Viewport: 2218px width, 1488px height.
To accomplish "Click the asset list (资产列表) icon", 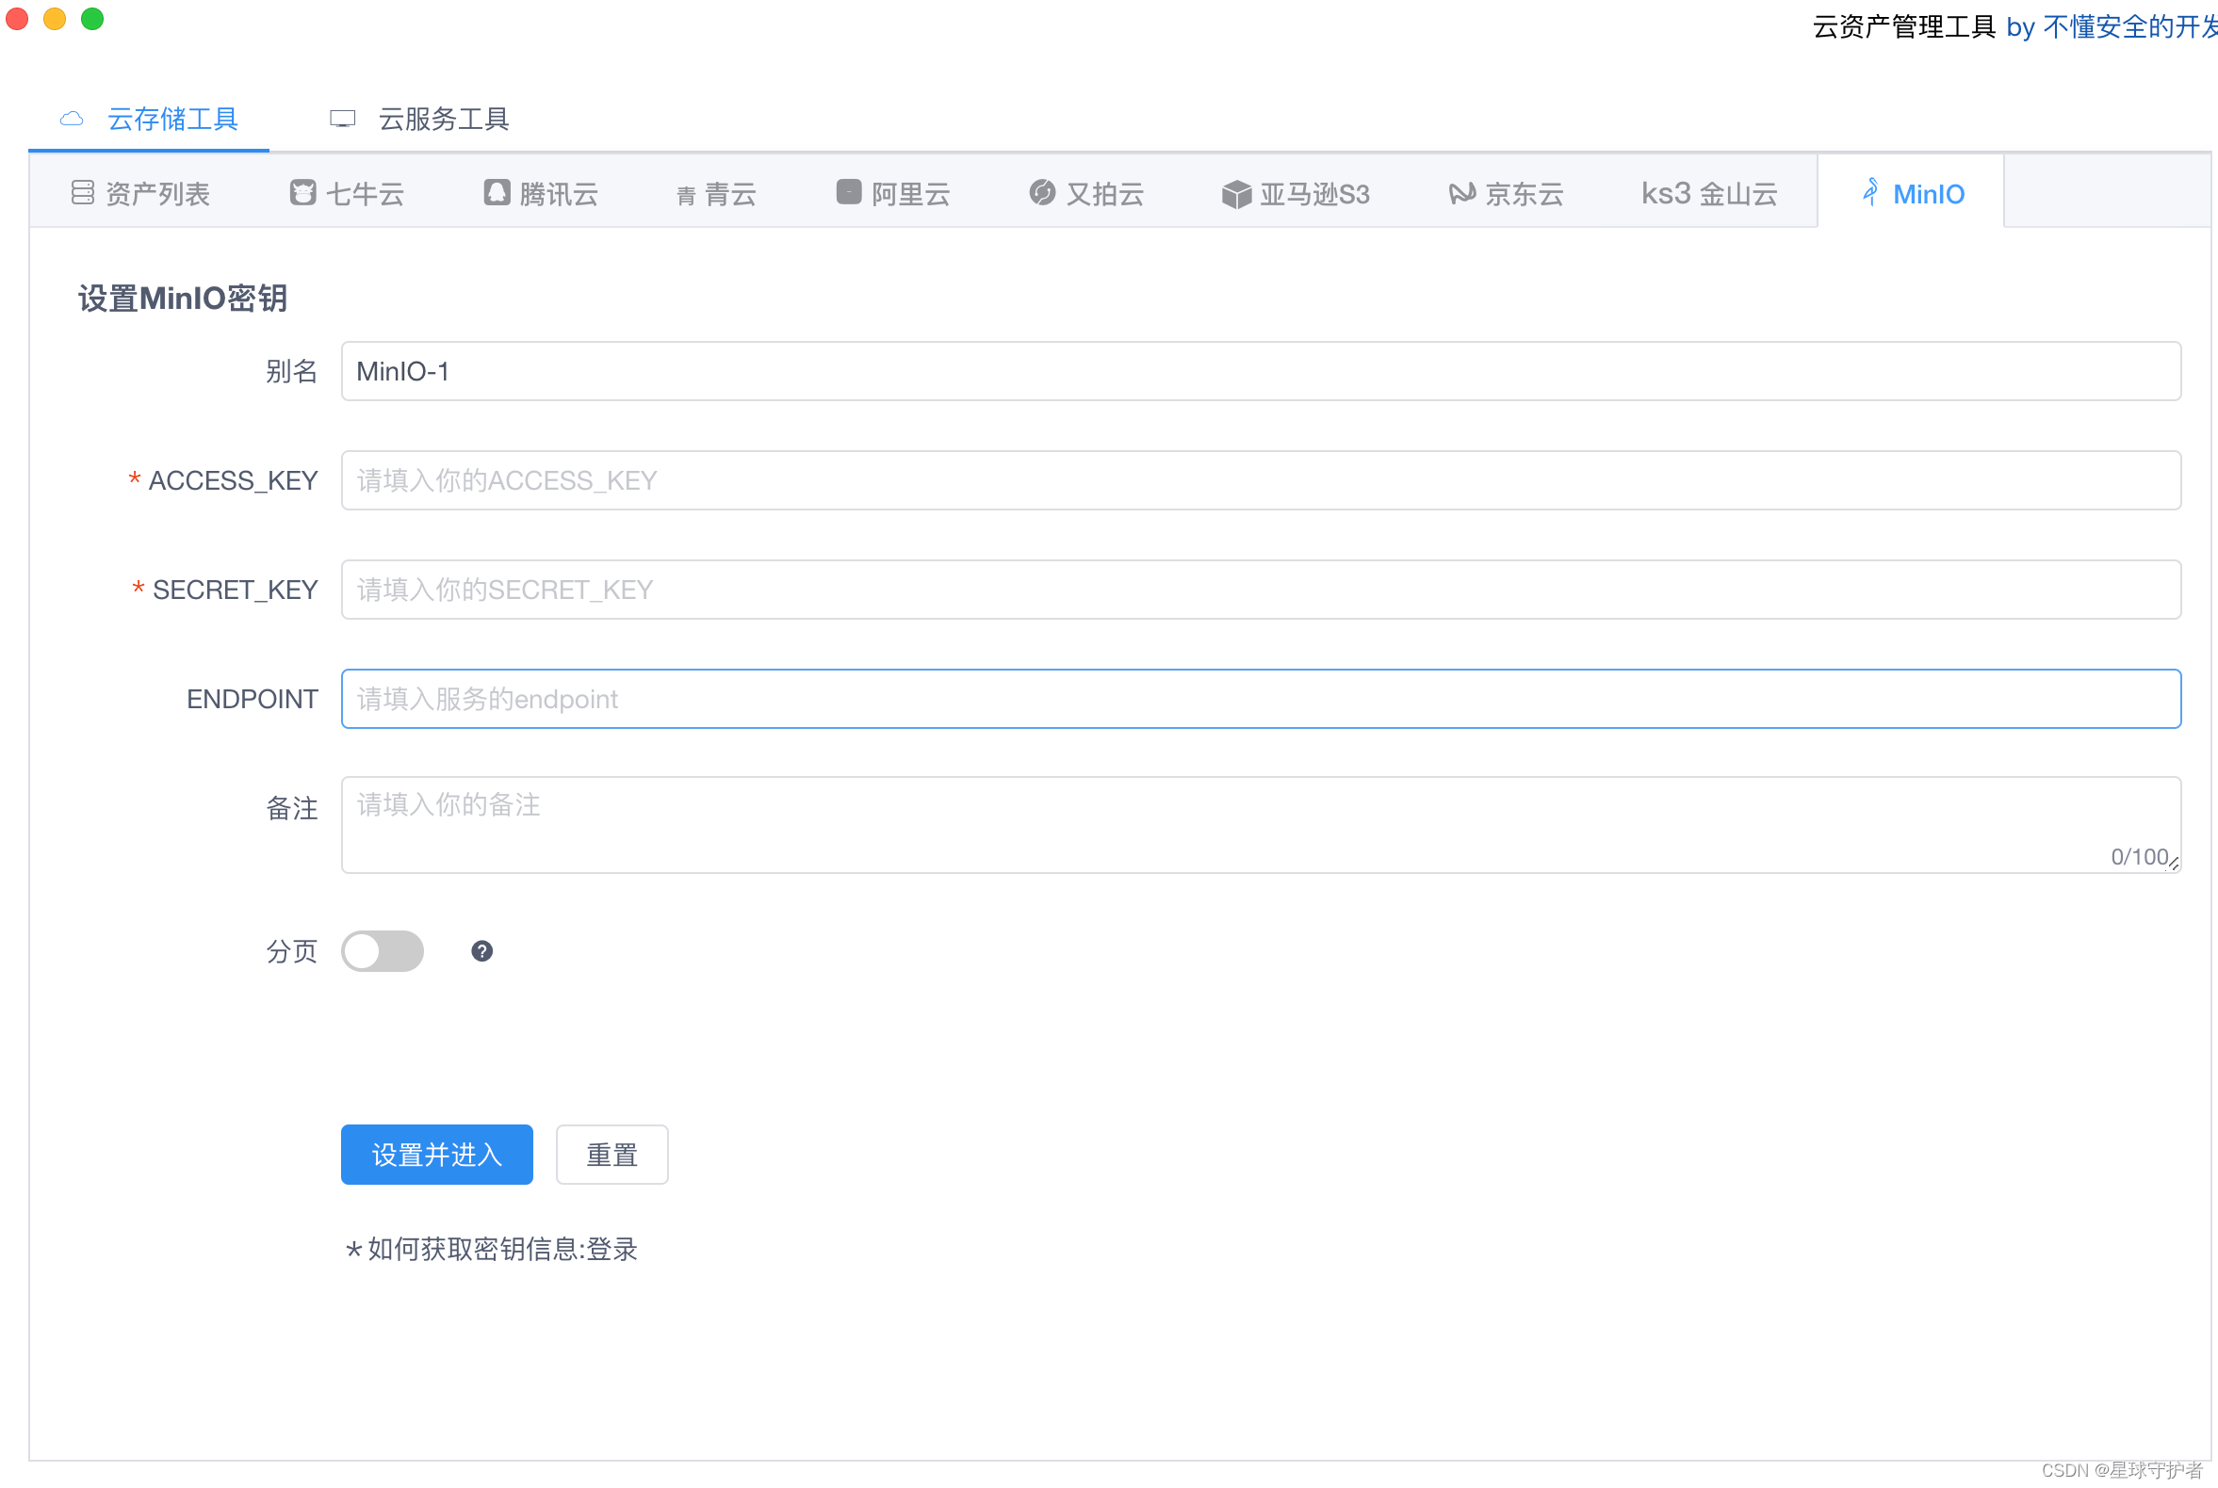I will [x=83, y=193].
